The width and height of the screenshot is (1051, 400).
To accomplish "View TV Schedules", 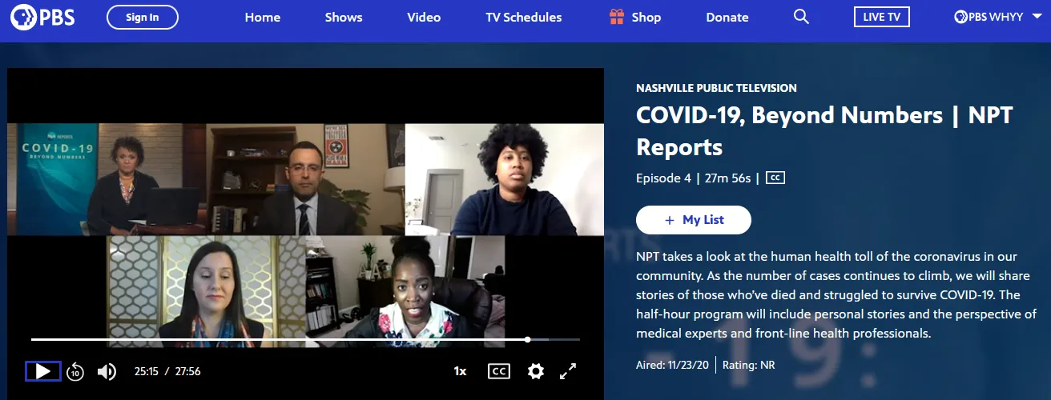I will coord(524,17).
